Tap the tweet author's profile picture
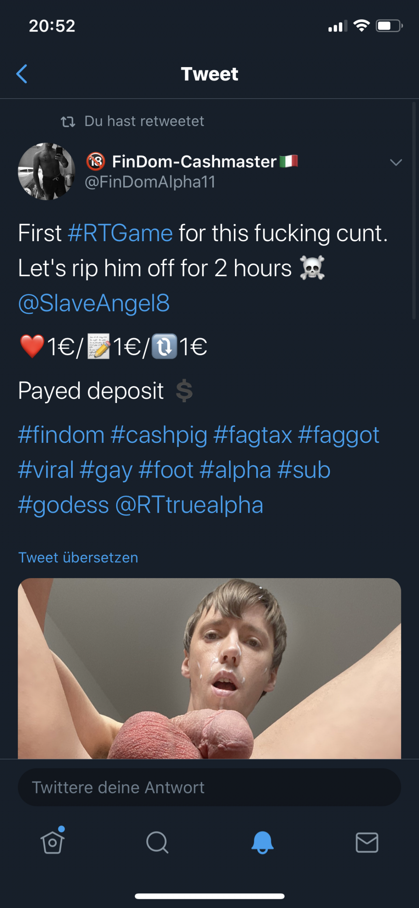Viewport: 419px width, 908px height. tap(46, 171)
